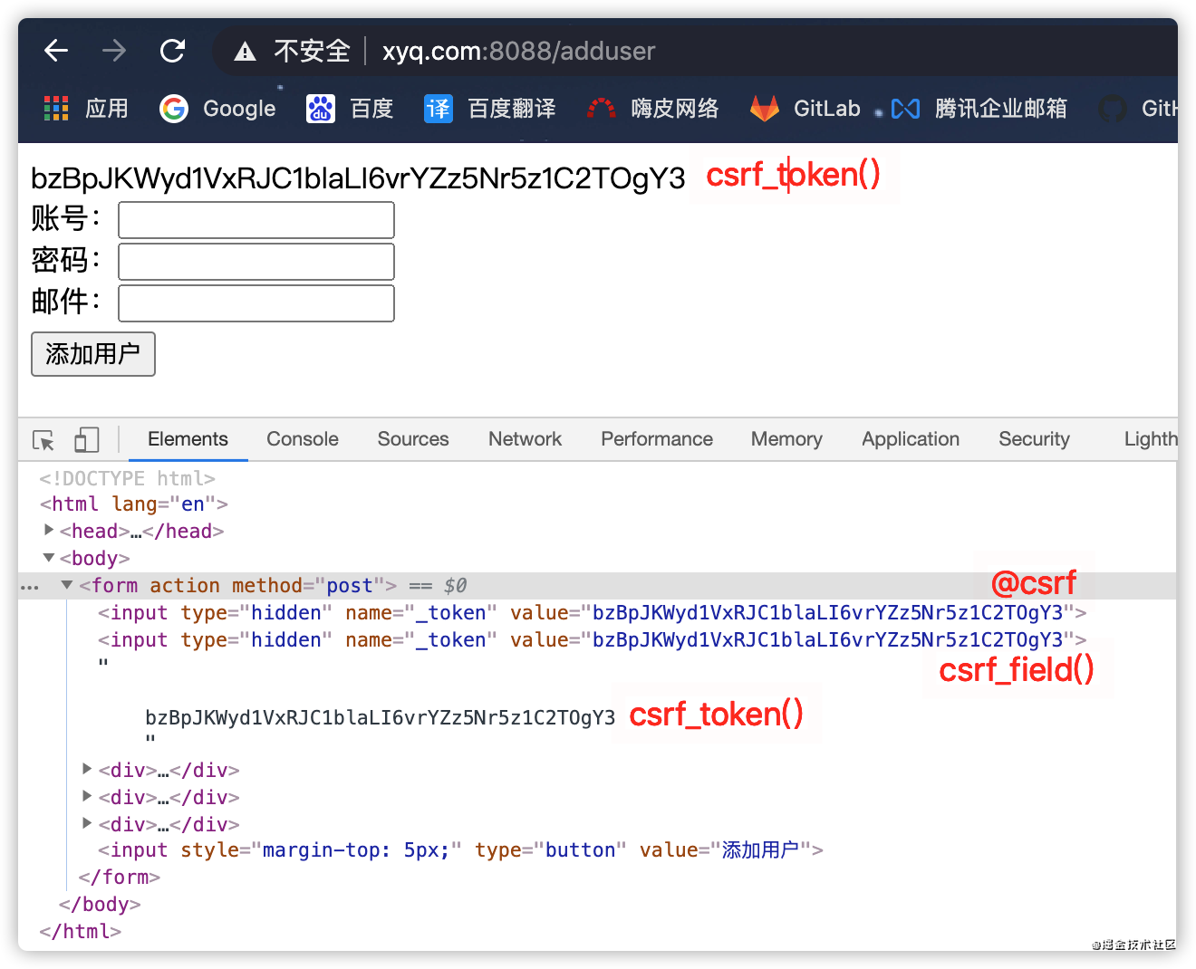Viewport: 1196px width, 969px height.
Task: Activate the DevTools inspect element icon
Action: tap(43, 440)
